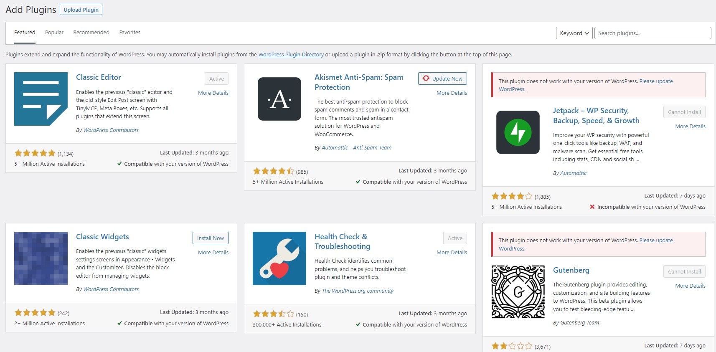
Task: Install the Classic Widgets plugin now
Action: [210, 238]
